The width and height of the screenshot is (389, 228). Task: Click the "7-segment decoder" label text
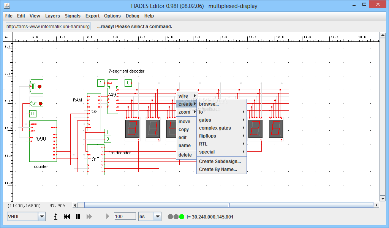point(127,71)
